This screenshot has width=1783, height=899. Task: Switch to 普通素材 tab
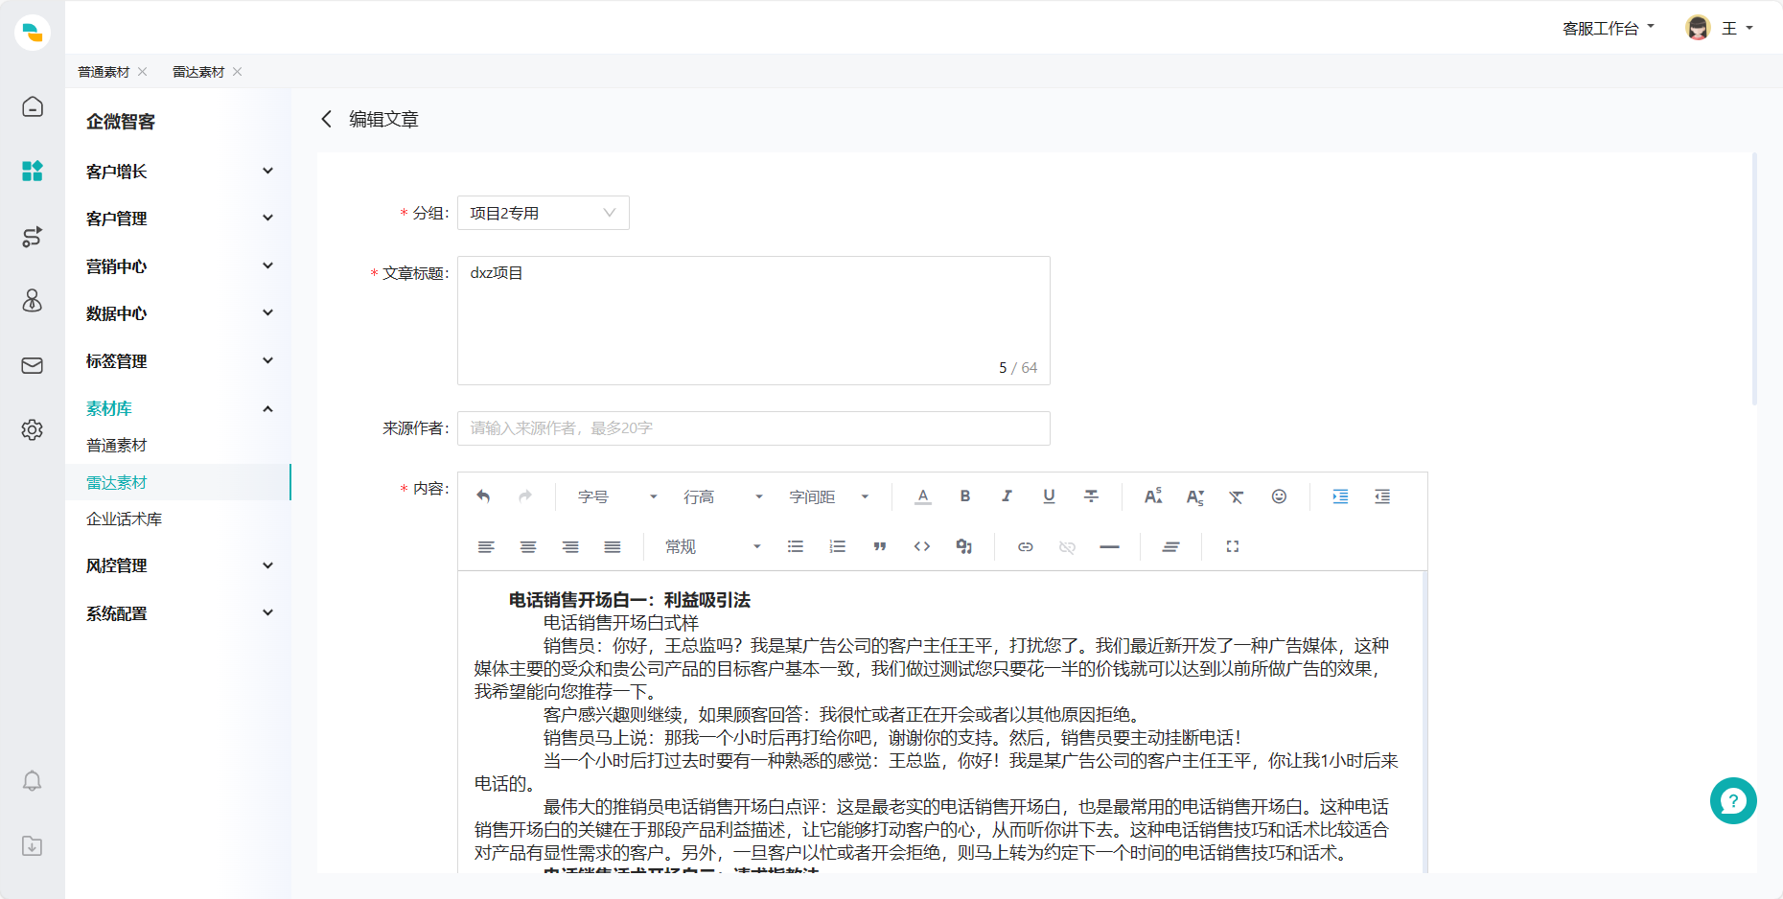click(104, 72)
